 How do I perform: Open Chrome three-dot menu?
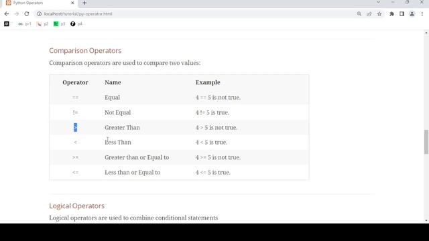click(422, 13)
